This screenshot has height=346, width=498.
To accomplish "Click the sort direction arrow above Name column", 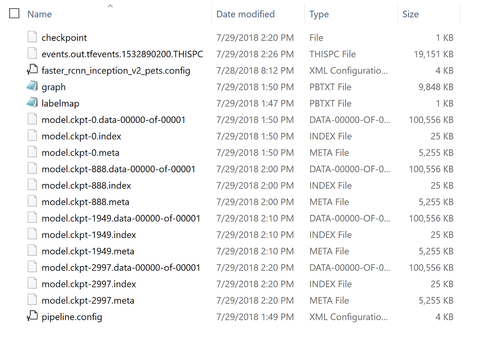I will coord(110,6).
